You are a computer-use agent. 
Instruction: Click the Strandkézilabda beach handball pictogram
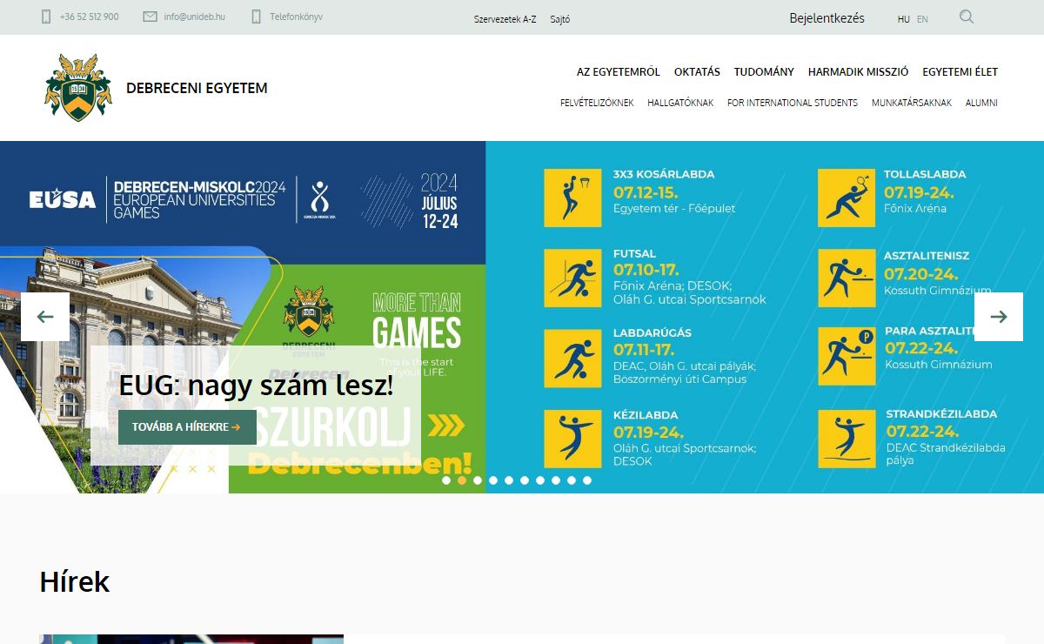(847, 439)
